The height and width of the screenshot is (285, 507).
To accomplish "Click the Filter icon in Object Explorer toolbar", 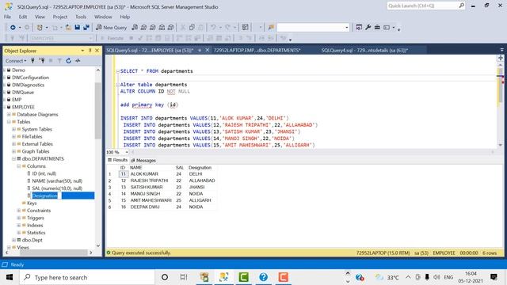I will click(x=59, y=60).
